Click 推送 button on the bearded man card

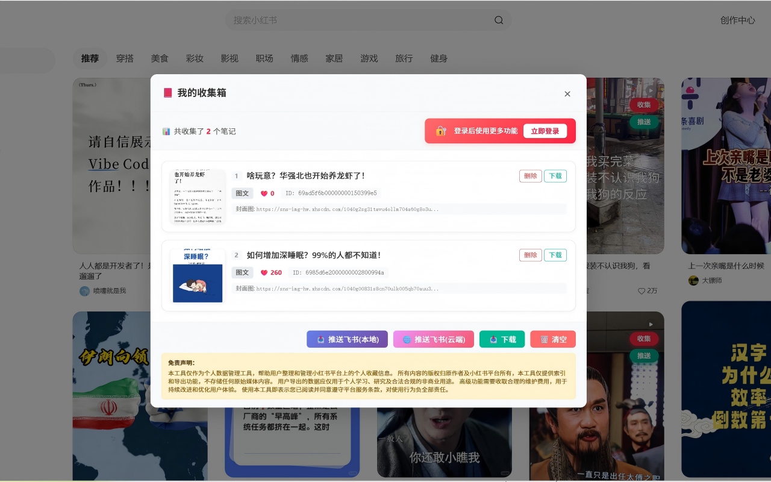[x=644, y=355]
